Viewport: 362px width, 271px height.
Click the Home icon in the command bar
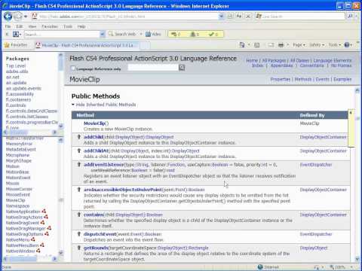(x=242, y=45)
